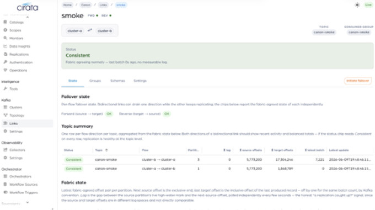
Task: Open Collectors under Observability
Action: point(17,150)
